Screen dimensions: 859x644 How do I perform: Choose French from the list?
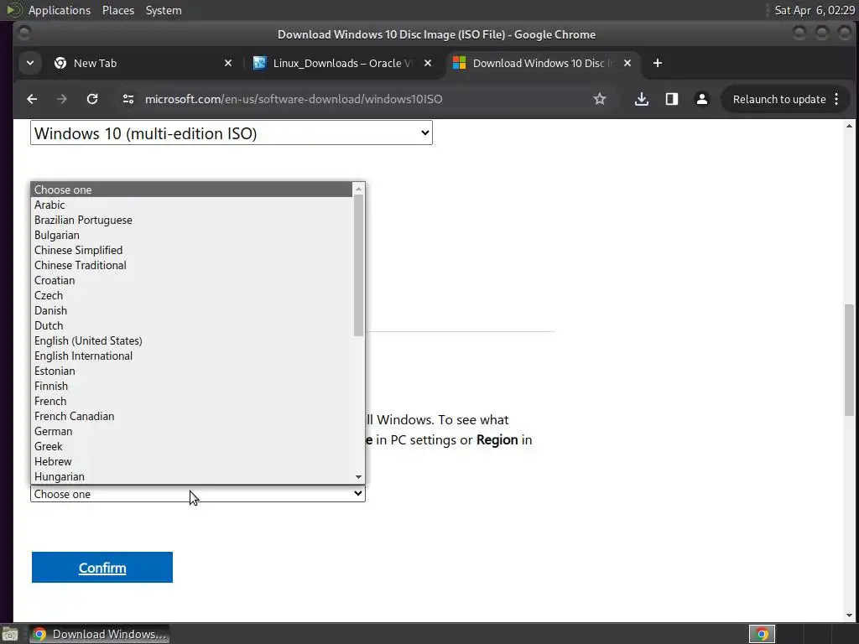191,402
